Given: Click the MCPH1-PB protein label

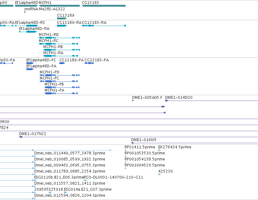Looking at the screenshot, I should tap(54, 84).
